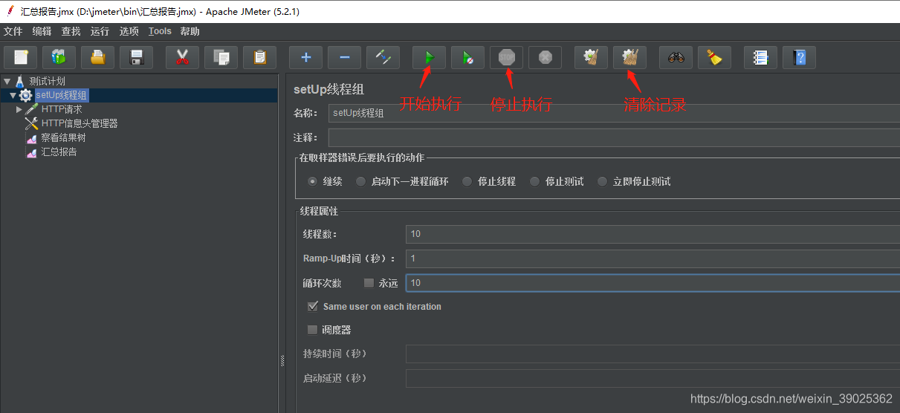Collapse the setUp线程组 tree node arrow

(13, 95)
